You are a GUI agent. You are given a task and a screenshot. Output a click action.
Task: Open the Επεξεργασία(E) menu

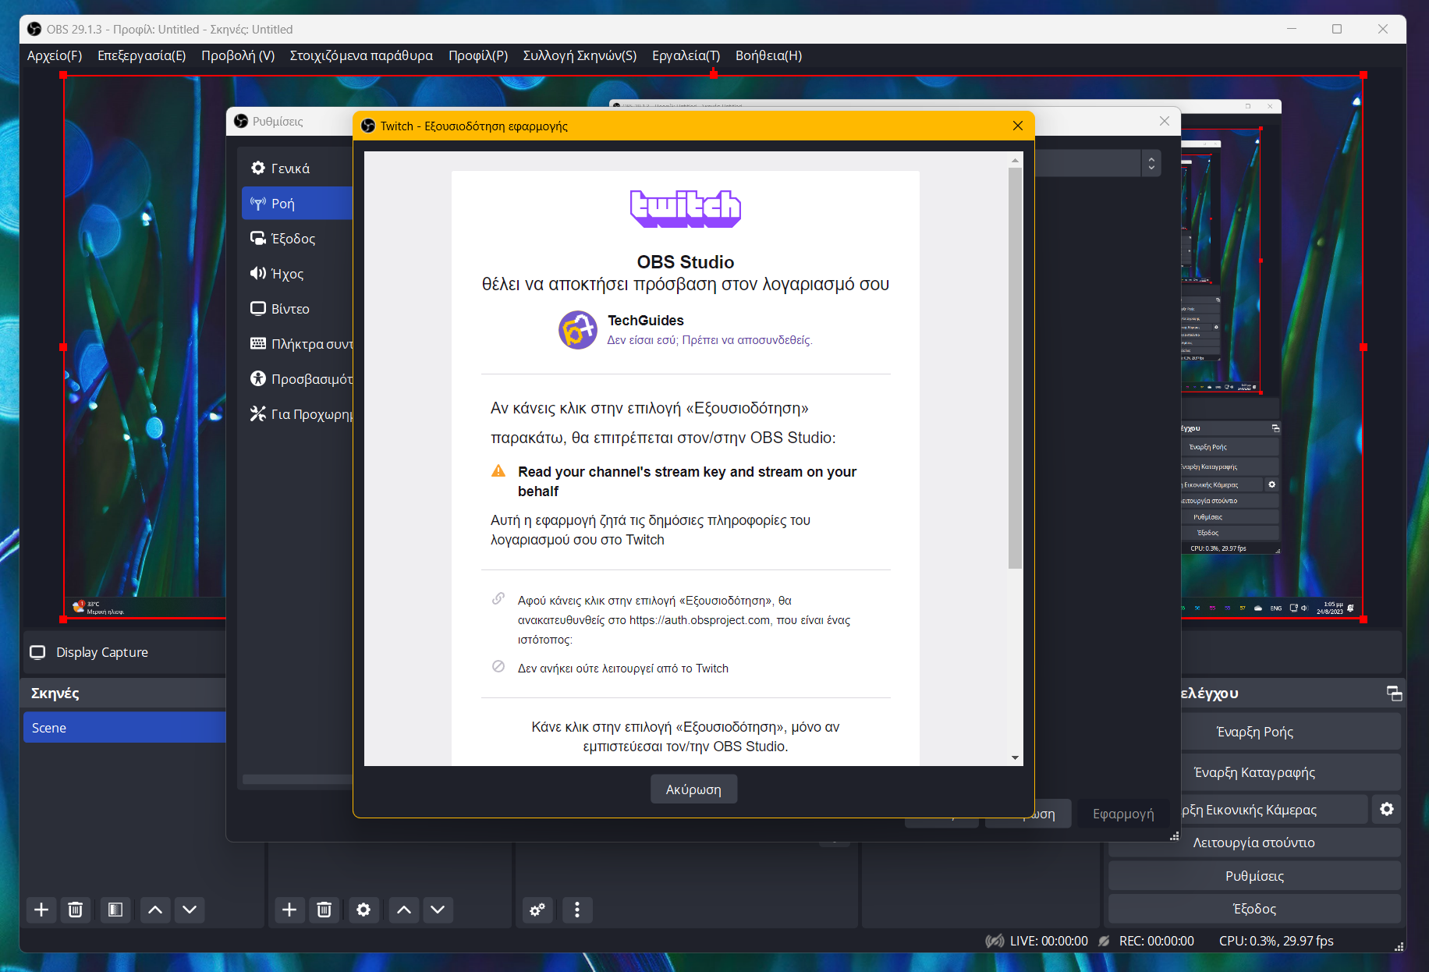[x=142, y=55]
